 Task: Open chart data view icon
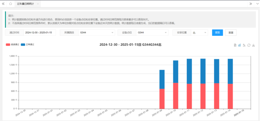coord(235,45)
